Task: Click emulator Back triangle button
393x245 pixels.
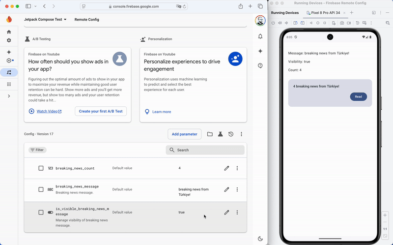Action: tap(311, 23)
